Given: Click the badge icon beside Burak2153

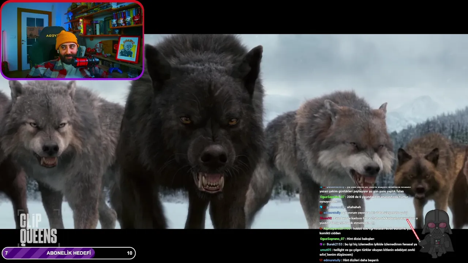Looking at the screenshot, I should pyautogui.click(x=321, y=244).
